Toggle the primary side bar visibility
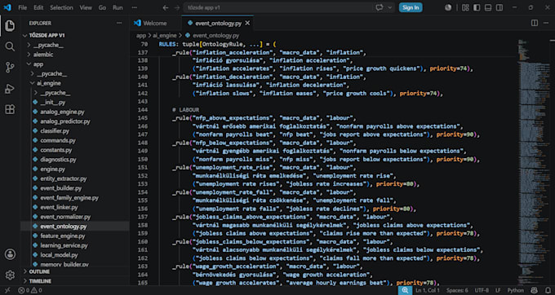The image size is (555, 295). click(x=477, y=7)
